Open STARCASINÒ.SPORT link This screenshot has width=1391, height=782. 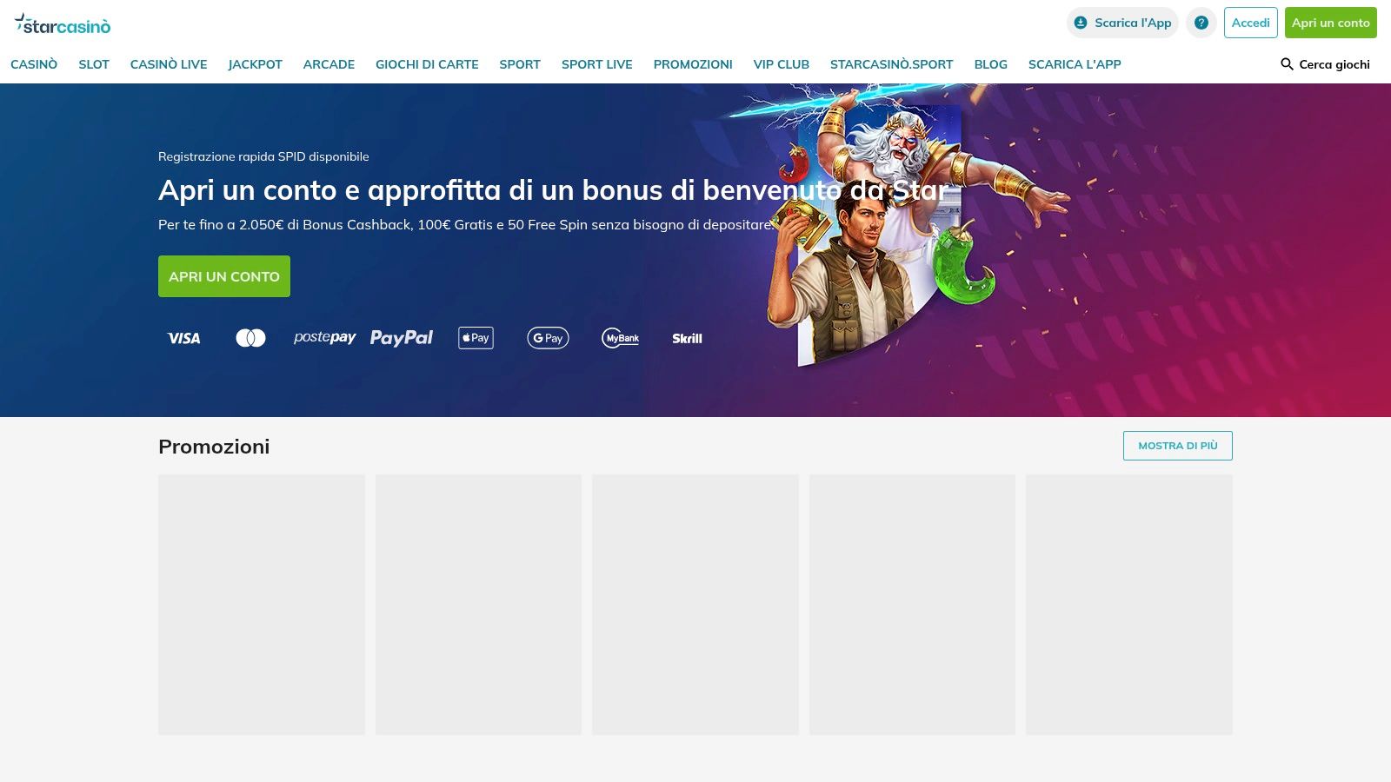(892, 64)
